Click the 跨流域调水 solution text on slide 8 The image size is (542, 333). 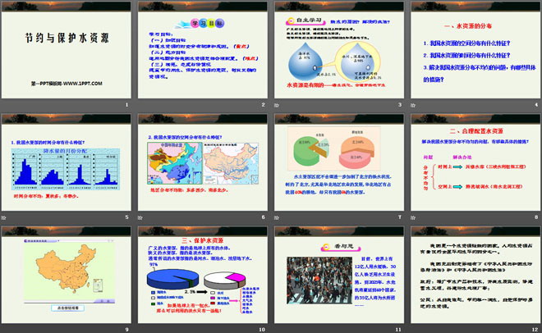pos(490,186)
